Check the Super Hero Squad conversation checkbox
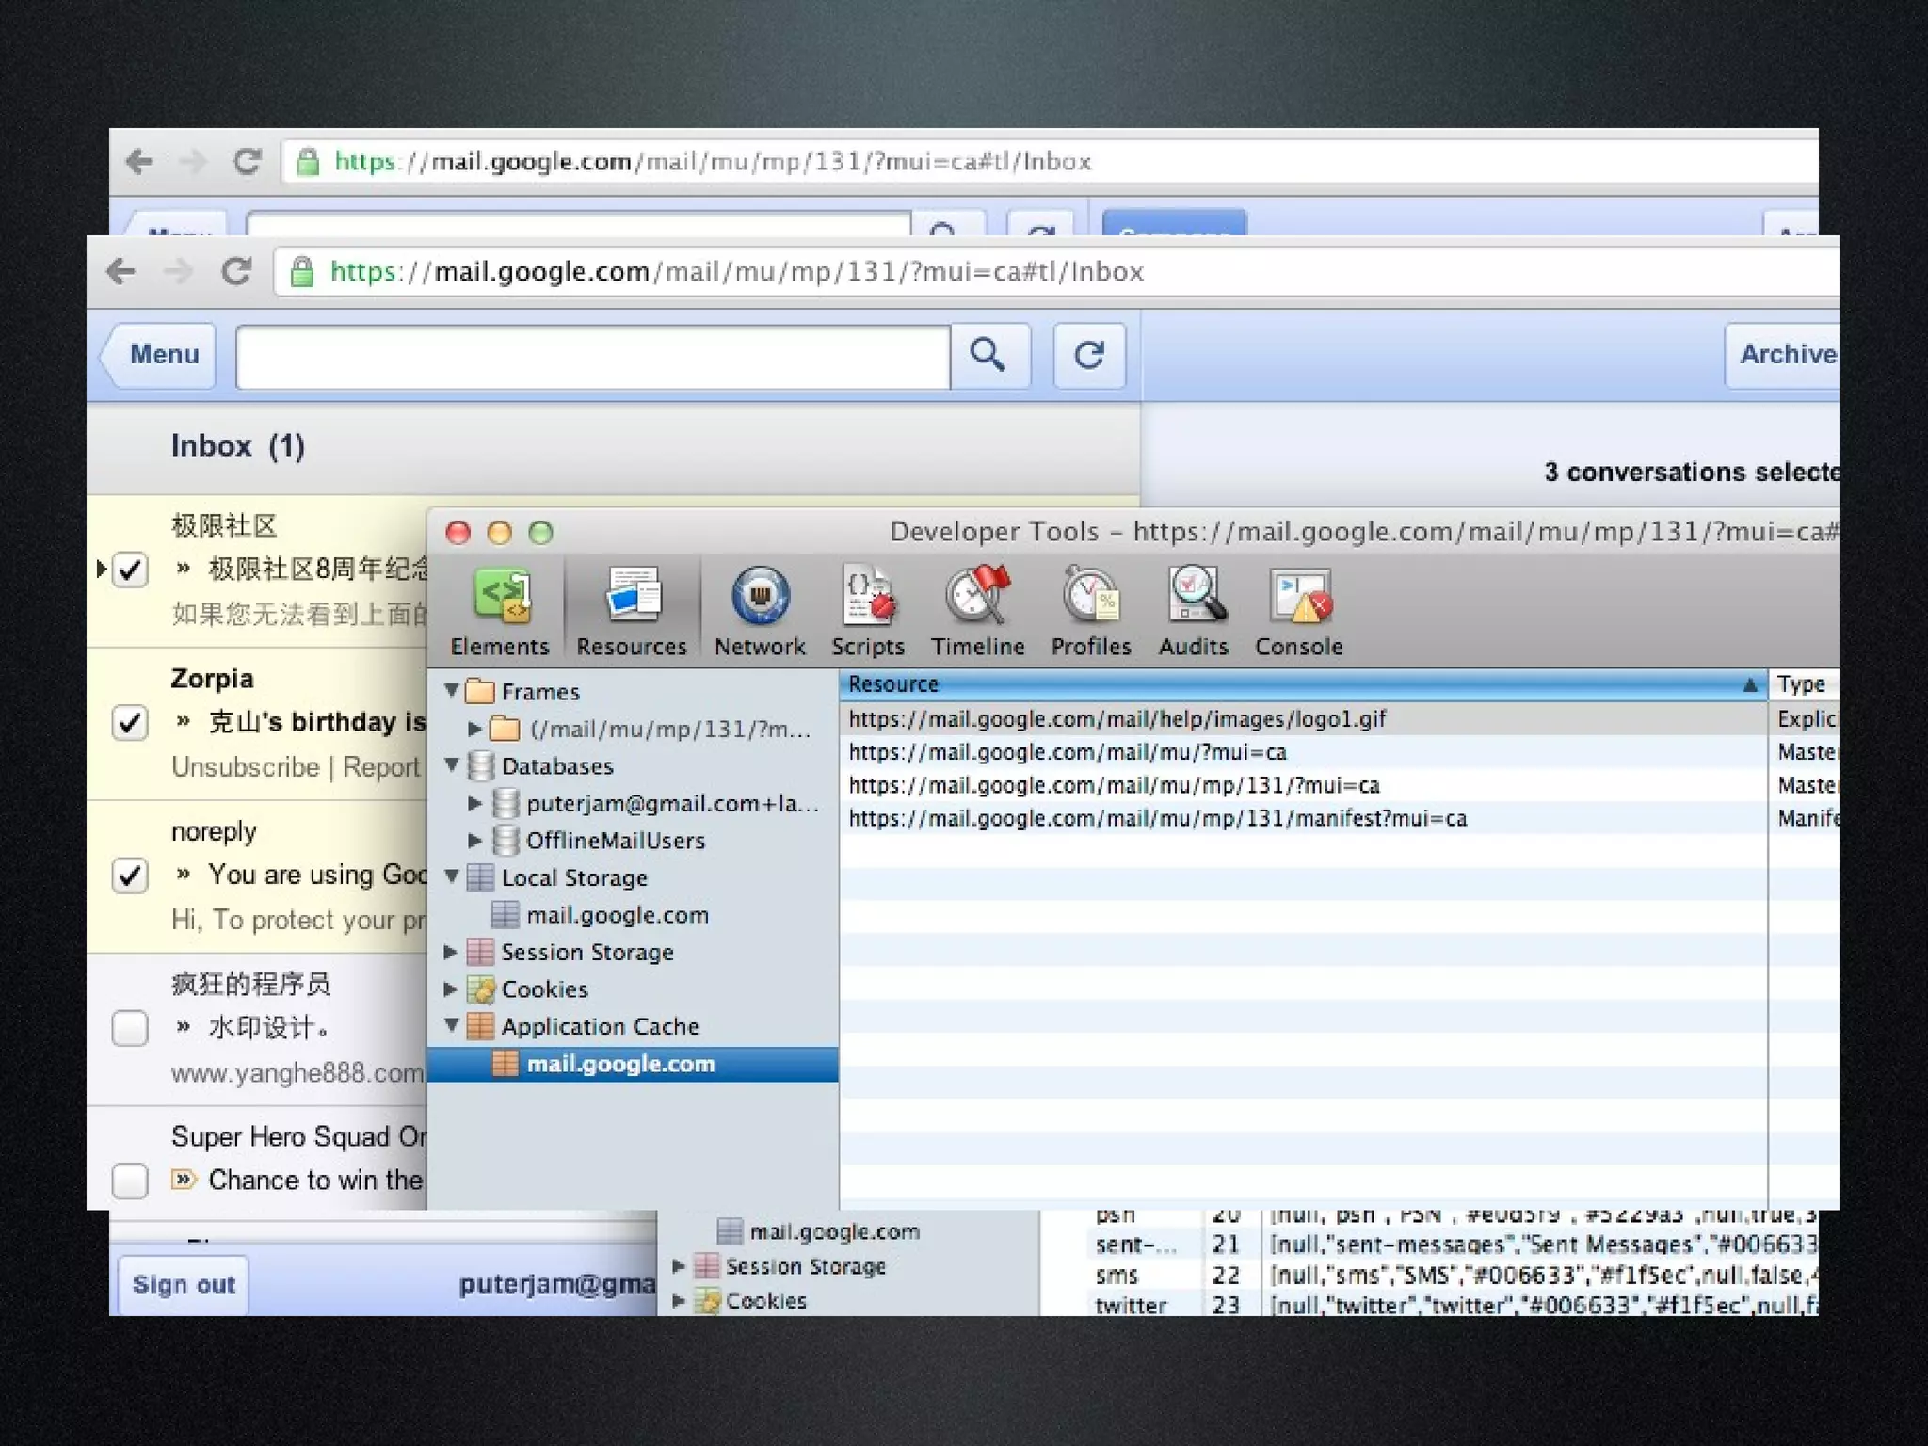 [x=130, y=1181]
